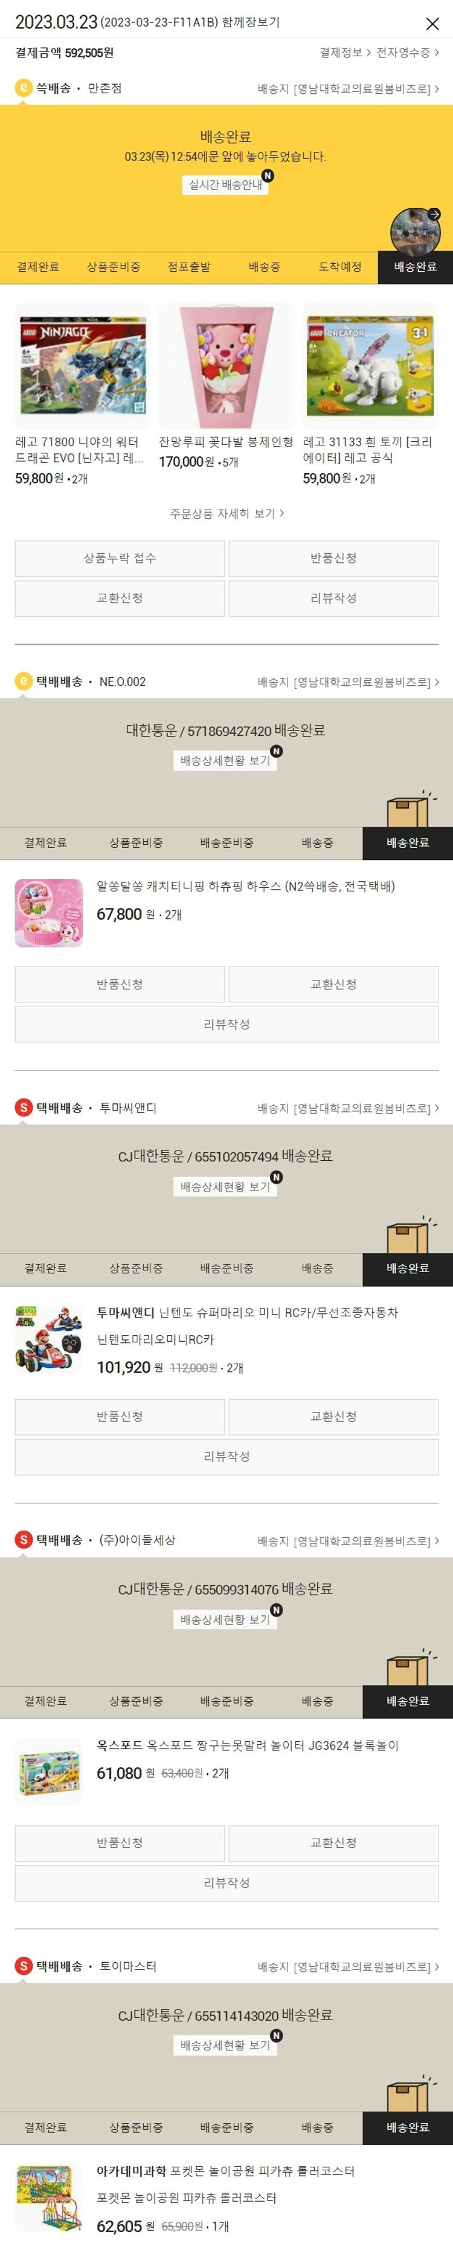Open the delivery photo thumbnail
Image resolution: width=453 pixels, height=2249 pixels.
416,231
